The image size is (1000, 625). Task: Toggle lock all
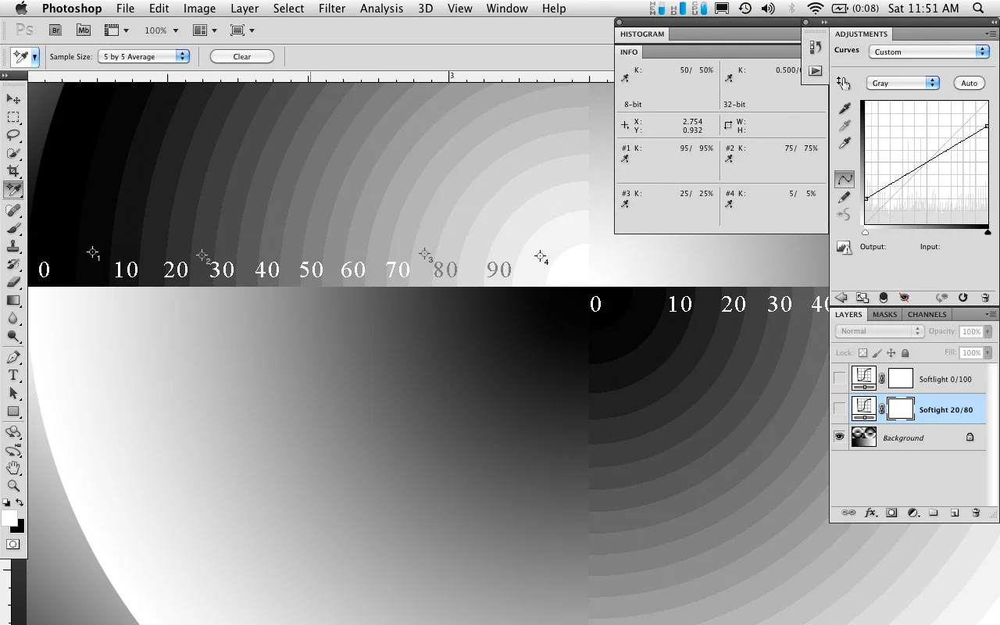(x=905, y=353)
